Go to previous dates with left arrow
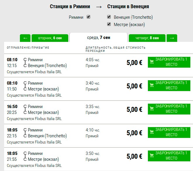 (x=25, y=38)
